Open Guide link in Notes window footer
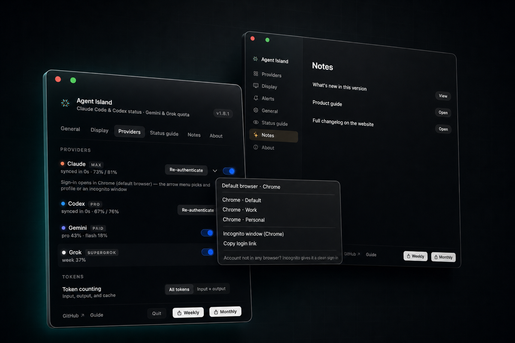This screenshot has width=515, height=343. pyautogui.click(x=371, y=255)
